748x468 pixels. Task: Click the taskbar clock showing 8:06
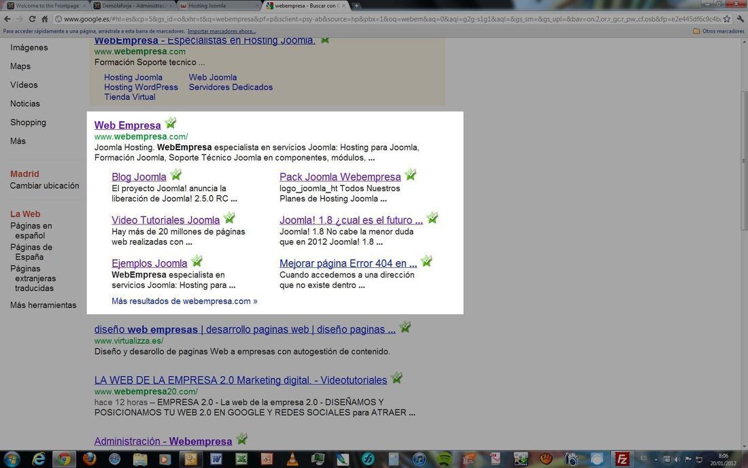724,459
